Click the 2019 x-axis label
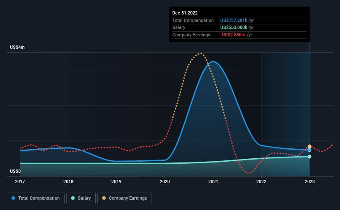 point(116,181)
